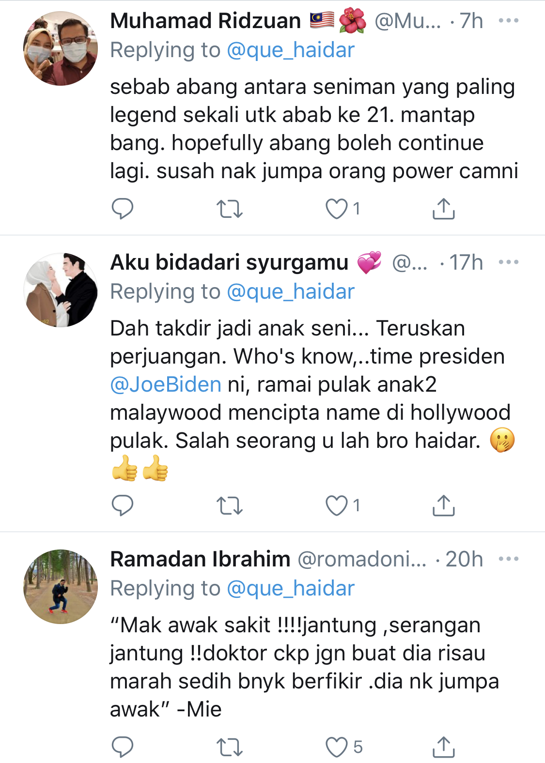Share Ramadan Ibrahim's tweet
Screen dimensions: 545x763
coord(443,747)
